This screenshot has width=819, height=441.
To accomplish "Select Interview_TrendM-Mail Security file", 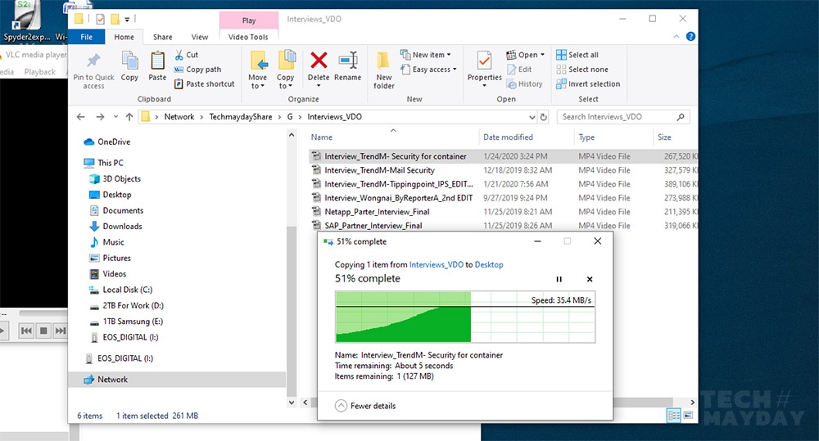I will [379, 170].
